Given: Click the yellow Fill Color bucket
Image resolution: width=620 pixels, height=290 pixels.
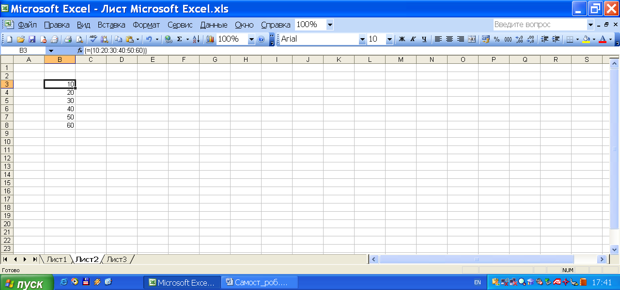Looking at the screenshot, I should click(x=586, y=39).
